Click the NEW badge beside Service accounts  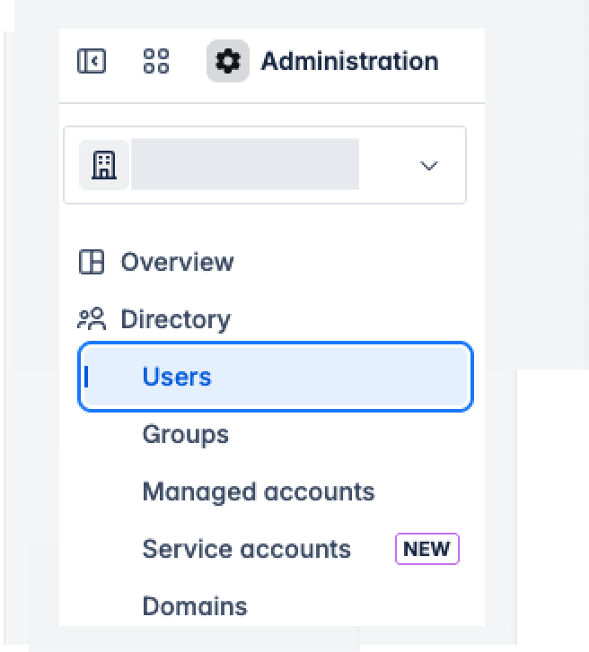426,549
